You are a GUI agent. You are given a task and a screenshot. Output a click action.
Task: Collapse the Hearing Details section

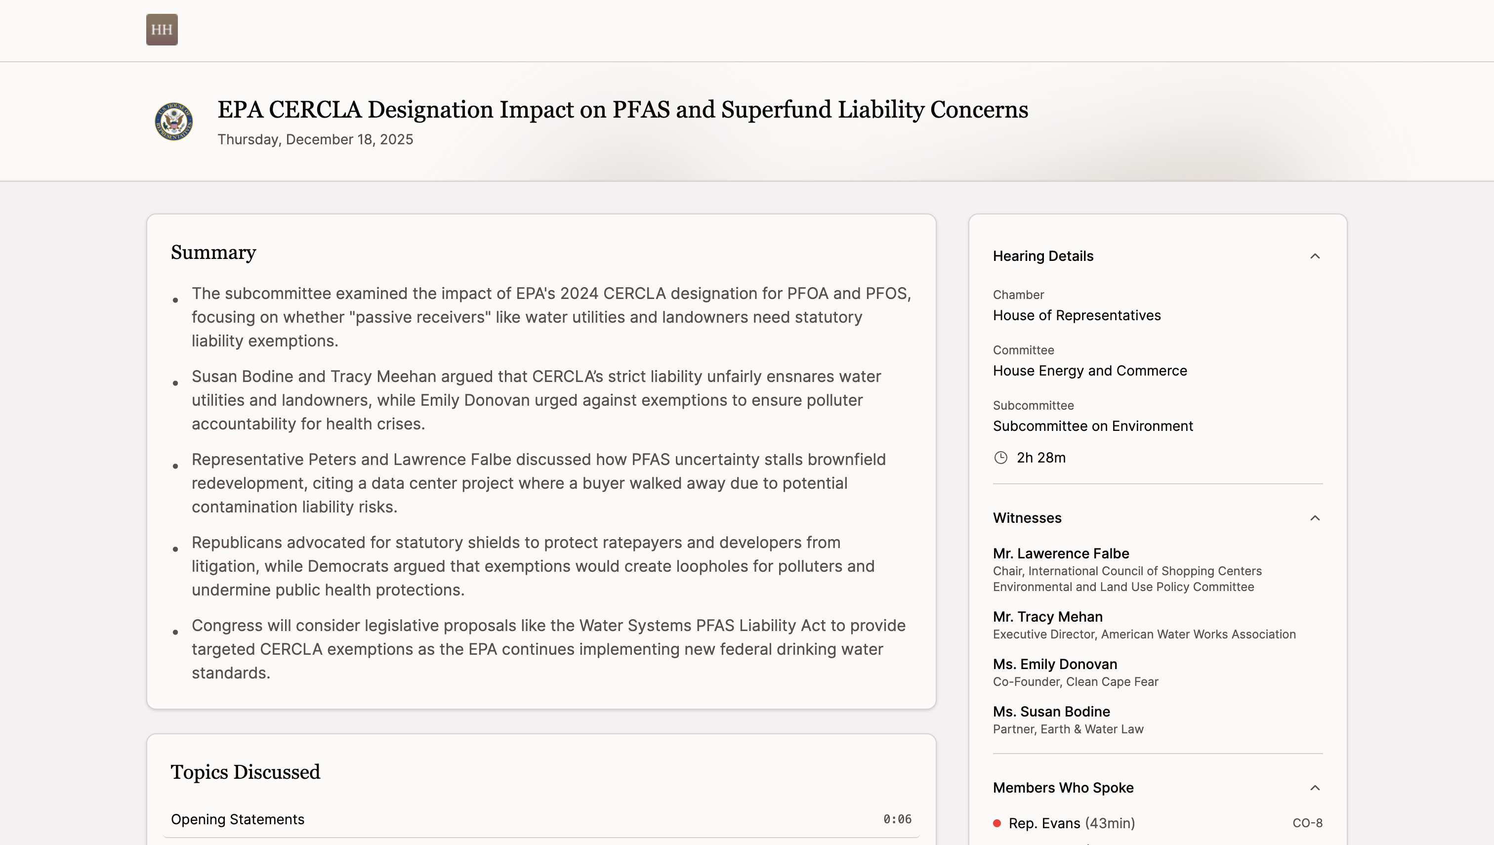coord(1315,256)
